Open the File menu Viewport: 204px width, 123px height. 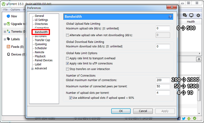(5, 10)
